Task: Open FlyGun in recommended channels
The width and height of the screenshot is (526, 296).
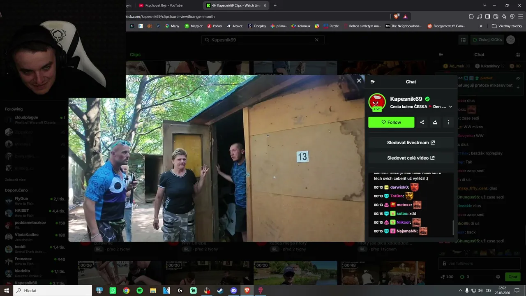Action: click(35, 201)
